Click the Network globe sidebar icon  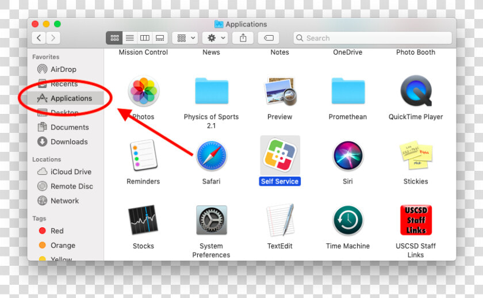click(x=42, y=201)
